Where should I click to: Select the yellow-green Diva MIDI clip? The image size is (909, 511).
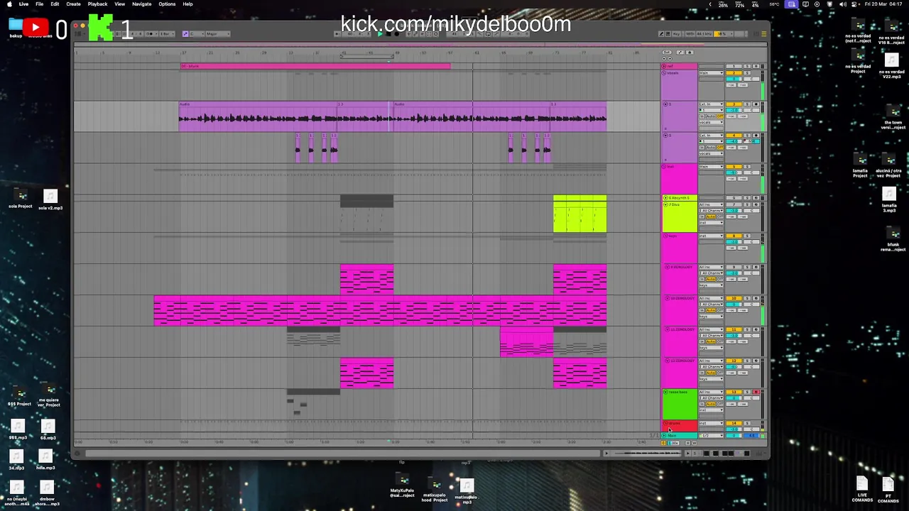[579, 214]
